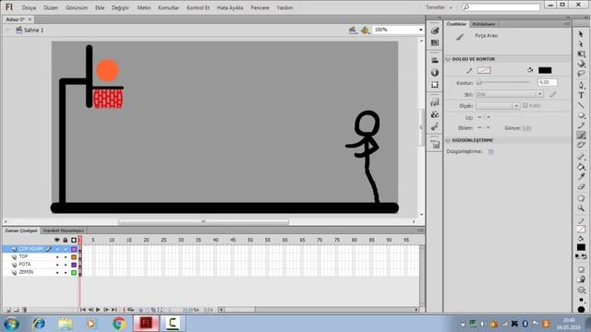Collapse the DOLGU VE KONTUR section
The width and height of the screenshot is (591, 332).
pos(448,59)
